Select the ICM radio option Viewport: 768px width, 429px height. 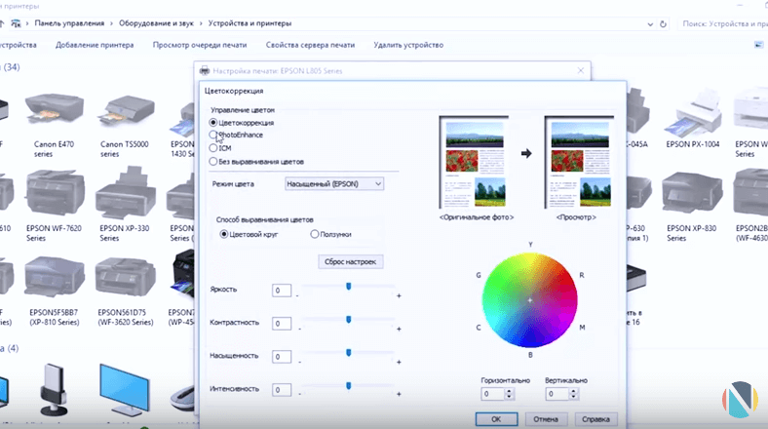click(x=213, y=148)
